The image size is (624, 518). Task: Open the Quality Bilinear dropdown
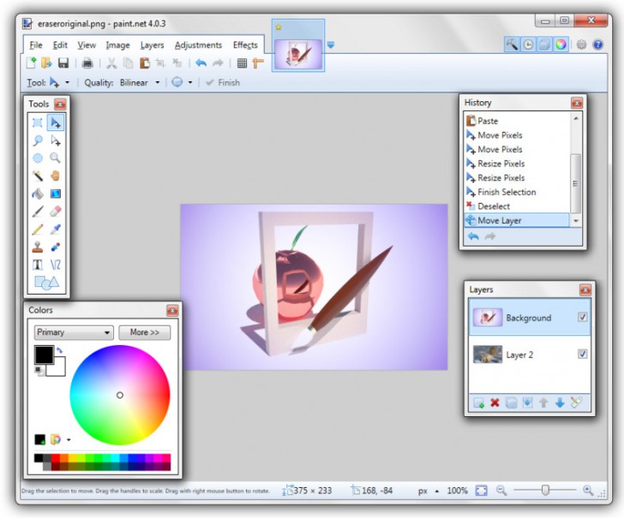coord(158,83)
